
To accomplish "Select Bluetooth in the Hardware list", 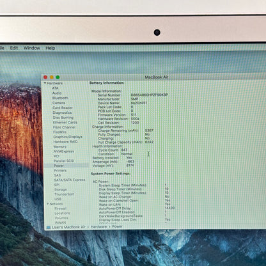I will coord(60,98).
